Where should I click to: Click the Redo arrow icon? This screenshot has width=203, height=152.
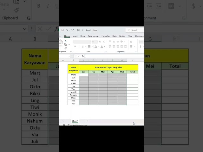pyautogui.click(x=73, y=30)
